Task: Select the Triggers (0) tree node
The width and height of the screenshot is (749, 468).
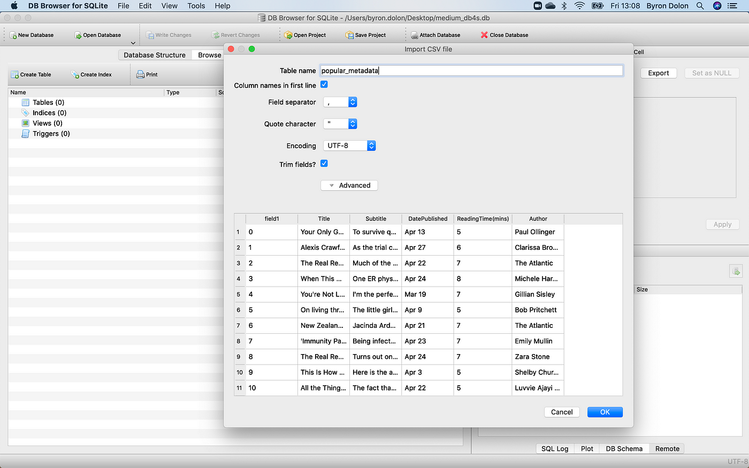Action: (51, 134)
